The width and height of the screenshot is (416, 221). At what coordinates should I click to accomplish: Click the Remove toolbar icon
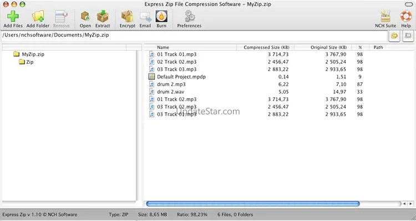pyautogui.click(x=61, y=17)
